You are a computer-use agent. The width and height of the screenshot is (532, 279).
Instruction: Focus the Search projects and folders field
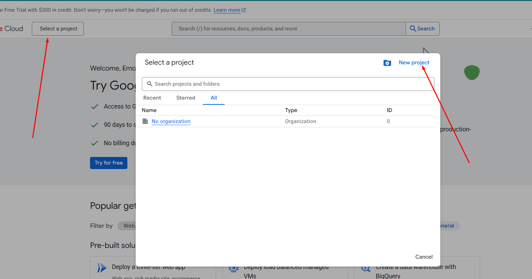(x=291, y=84)
